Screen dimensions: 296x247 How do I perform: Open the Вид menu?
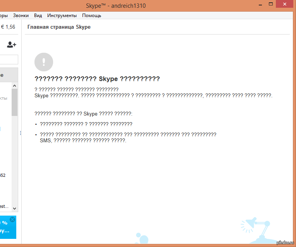38,16
